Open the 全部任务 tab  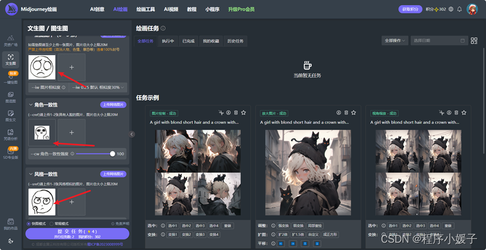pyautogui.click(x=146, y=41)
